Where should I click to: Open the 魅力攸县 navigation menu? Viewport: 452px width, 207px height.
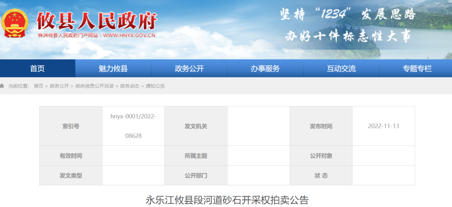point(113,69)
